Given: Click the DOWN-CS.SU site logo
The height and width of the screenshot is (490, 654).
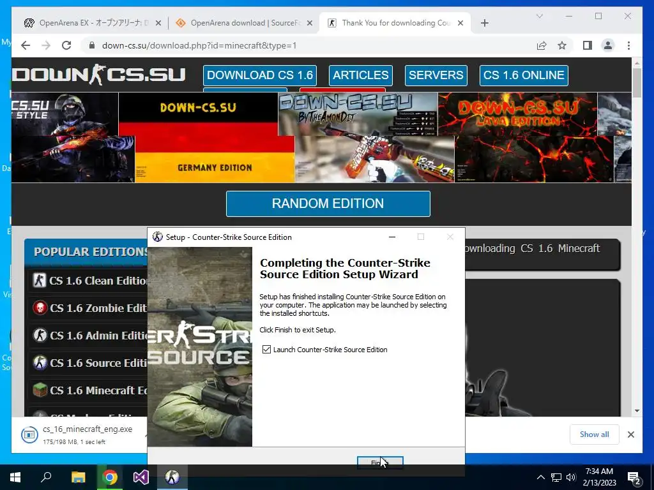Looking at the screenshot, I should coord(98,75).
